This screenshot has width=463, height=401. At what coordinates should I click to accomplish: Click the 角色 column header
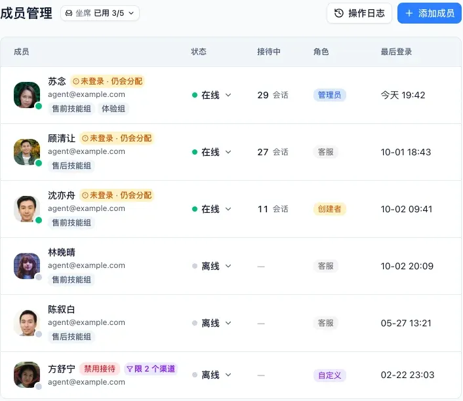click(321, 52)
